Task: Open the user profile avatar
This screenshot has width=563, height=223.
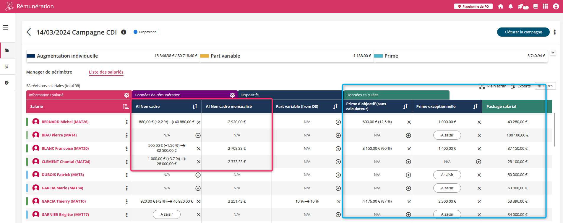Action: [556, 6]
